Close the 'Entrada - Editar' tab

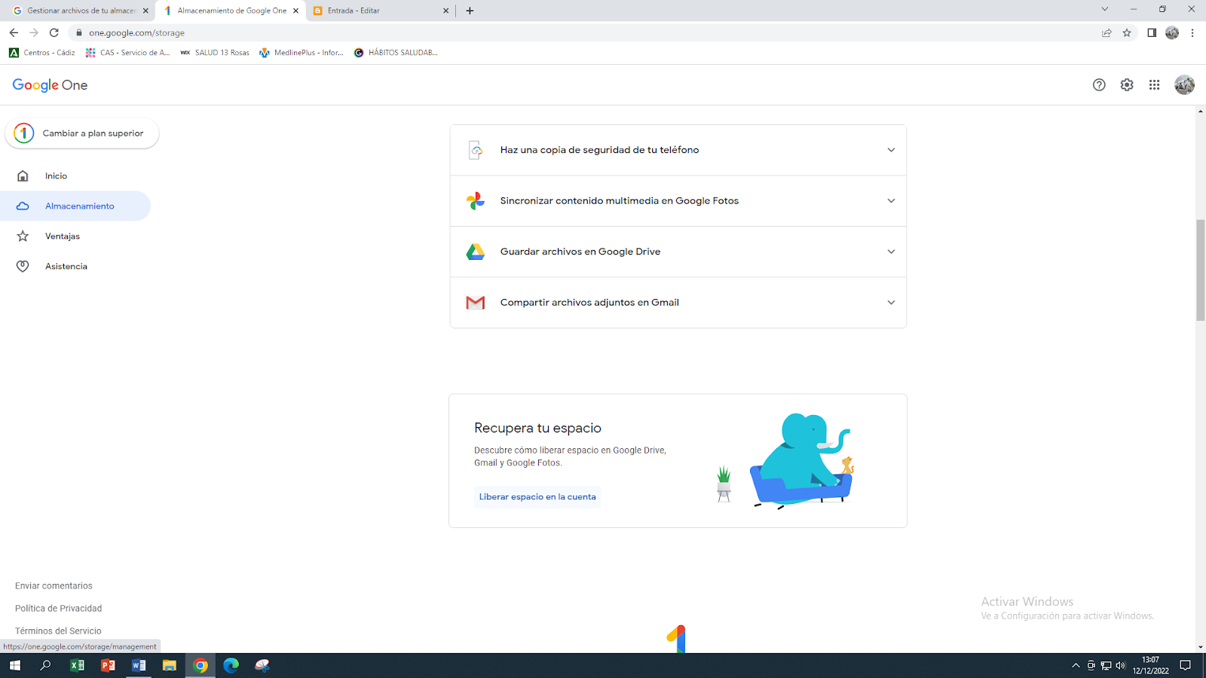point(445,11)
